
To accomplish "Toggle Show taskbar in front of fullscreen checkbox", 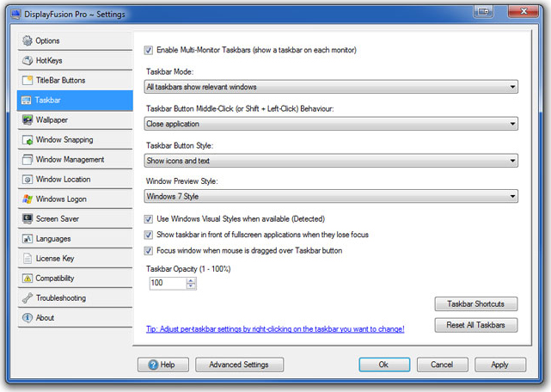I will click(x=149, y=235).
